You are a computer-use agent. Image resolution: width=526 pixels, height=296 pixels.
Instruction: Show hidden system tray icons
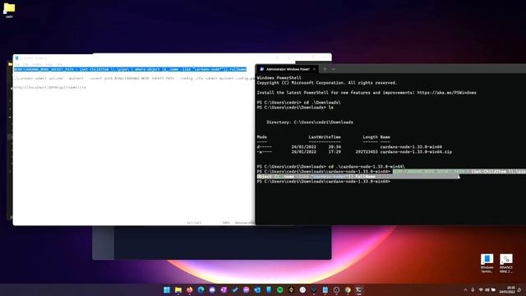point(465,290)
